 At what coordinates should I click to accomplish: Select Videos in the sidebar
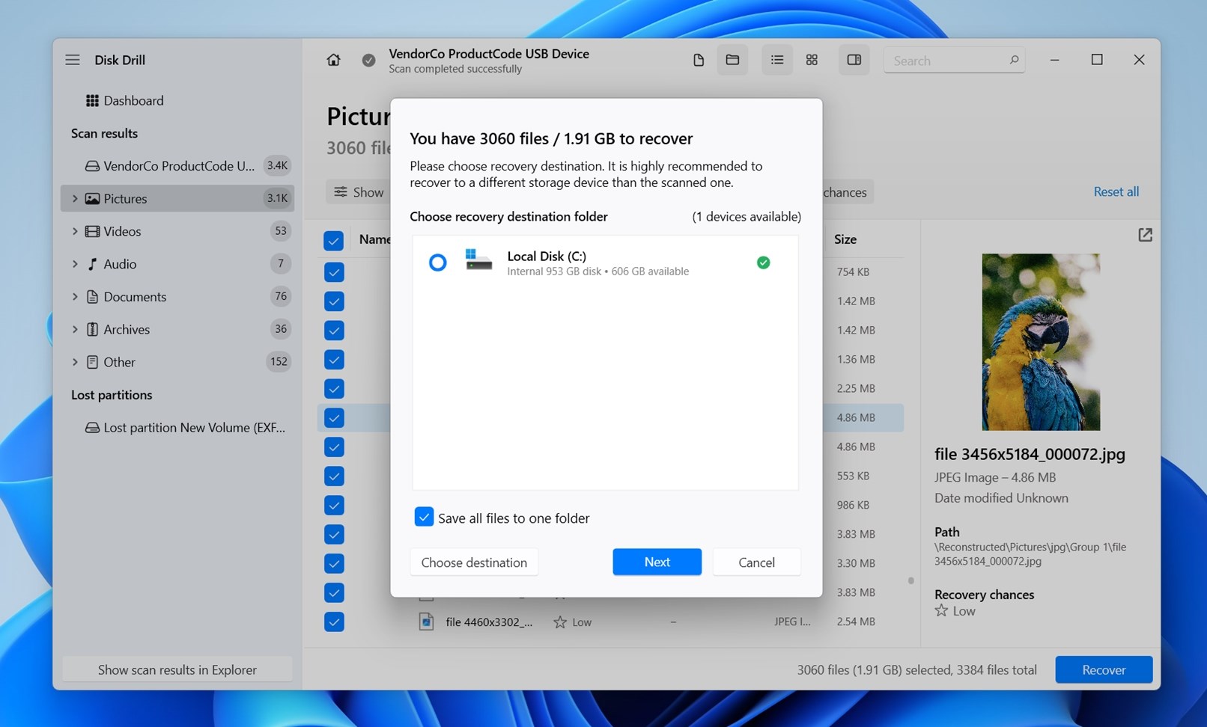177,231
